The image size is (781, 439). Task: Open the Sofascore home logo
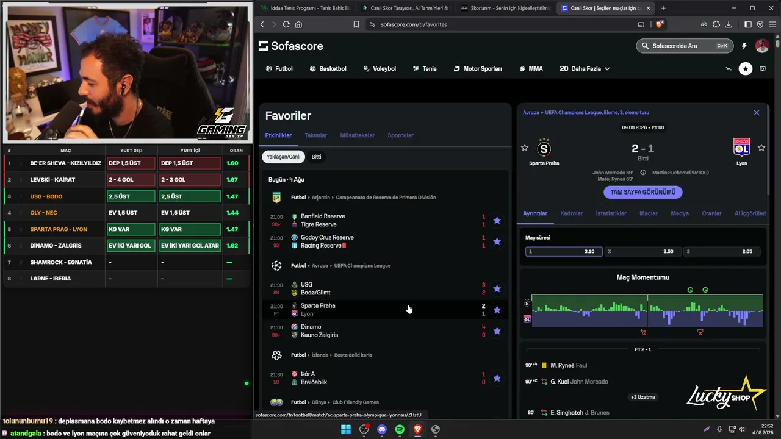(291, 46)
